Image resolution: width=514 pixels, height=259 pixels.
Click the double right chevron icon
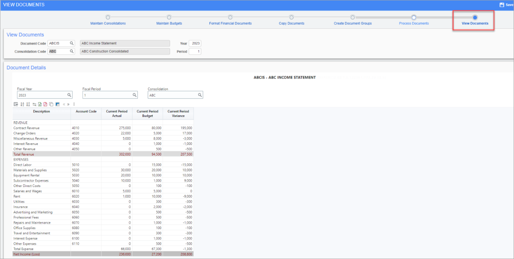coord(68,104)
